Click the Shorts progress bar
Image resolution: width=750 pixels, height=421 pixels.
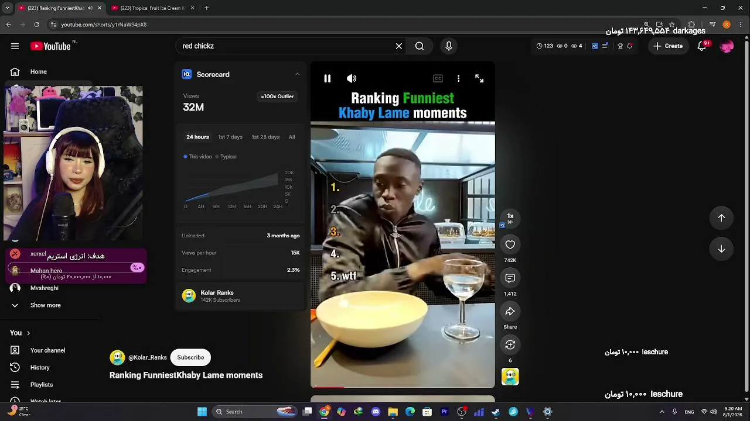coord(403,387)
